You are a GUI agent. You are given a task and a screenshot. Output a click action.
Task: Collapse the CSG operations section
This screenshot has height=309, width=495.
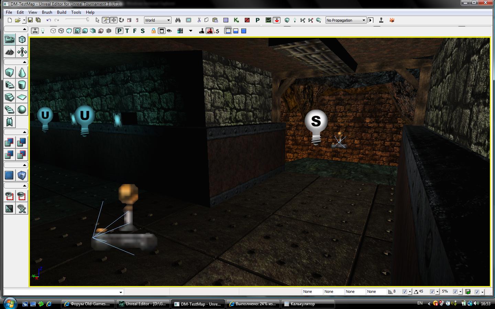pyautogui.click(x=16, y=132)
